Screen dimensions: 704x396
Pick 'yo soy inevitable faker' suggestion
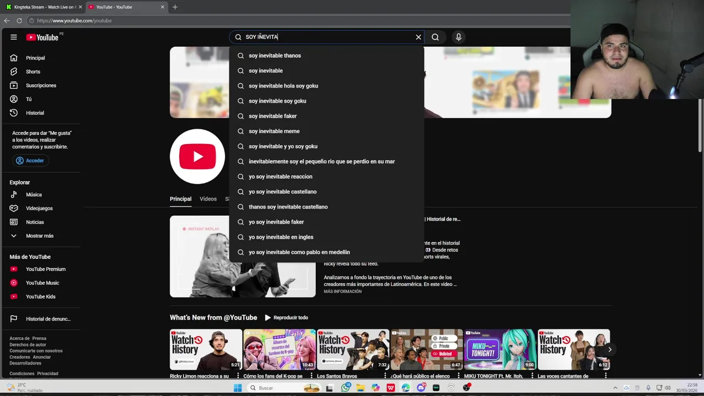[x=327, y=222]
